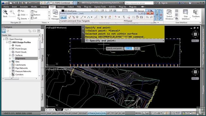206x116 pixels.
Task: Click the Delete Entity icon
Action: 128,17
